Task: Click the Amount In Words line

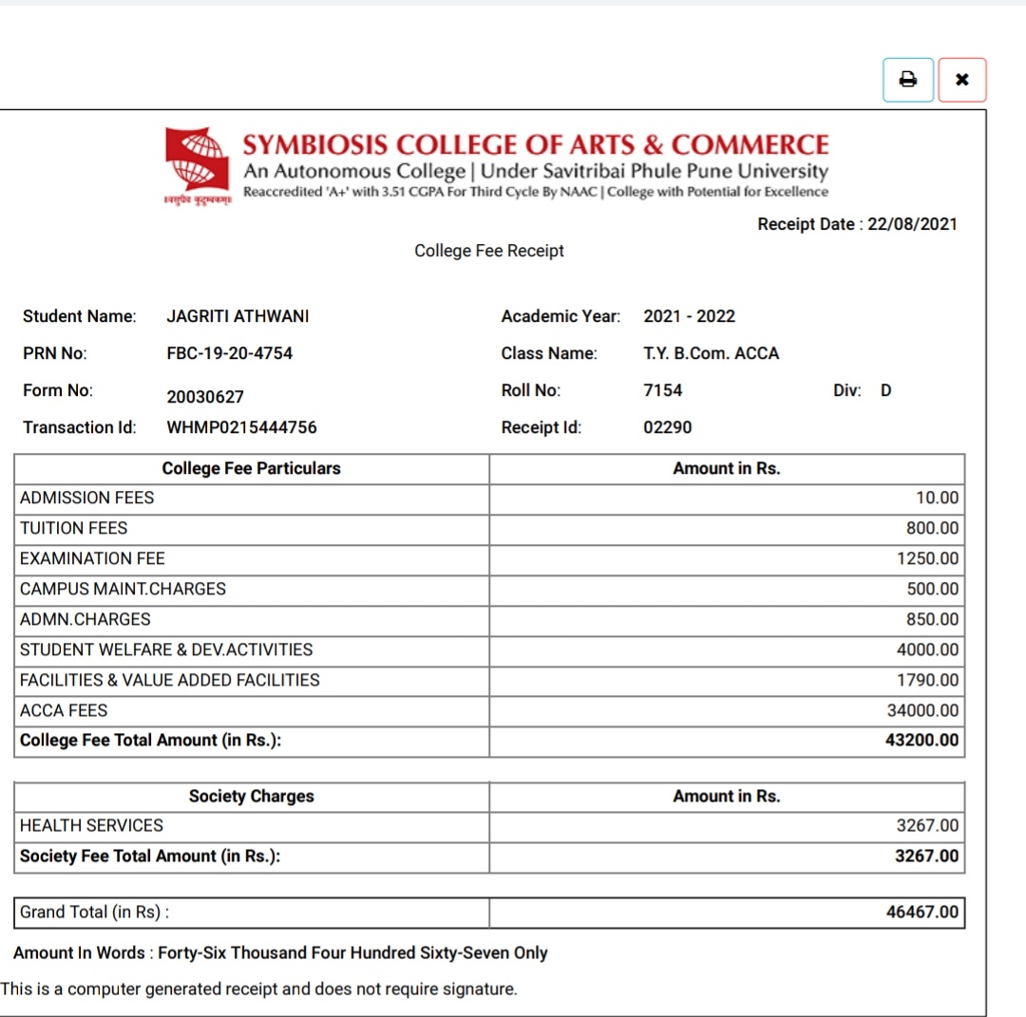Action: tap(280, 953)
